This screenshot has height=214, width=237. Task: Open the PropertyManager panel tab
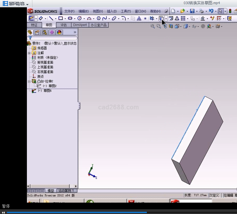click(37, 32)
